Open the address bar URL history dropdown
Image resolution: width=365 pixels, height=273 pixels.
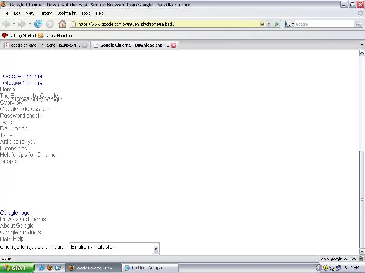click(x=269, y=24)
